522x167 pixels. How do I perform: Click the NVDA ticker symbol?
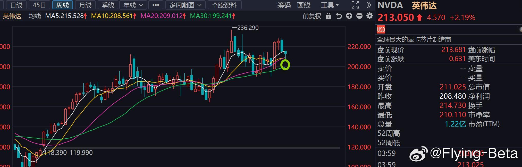point(390,5)
